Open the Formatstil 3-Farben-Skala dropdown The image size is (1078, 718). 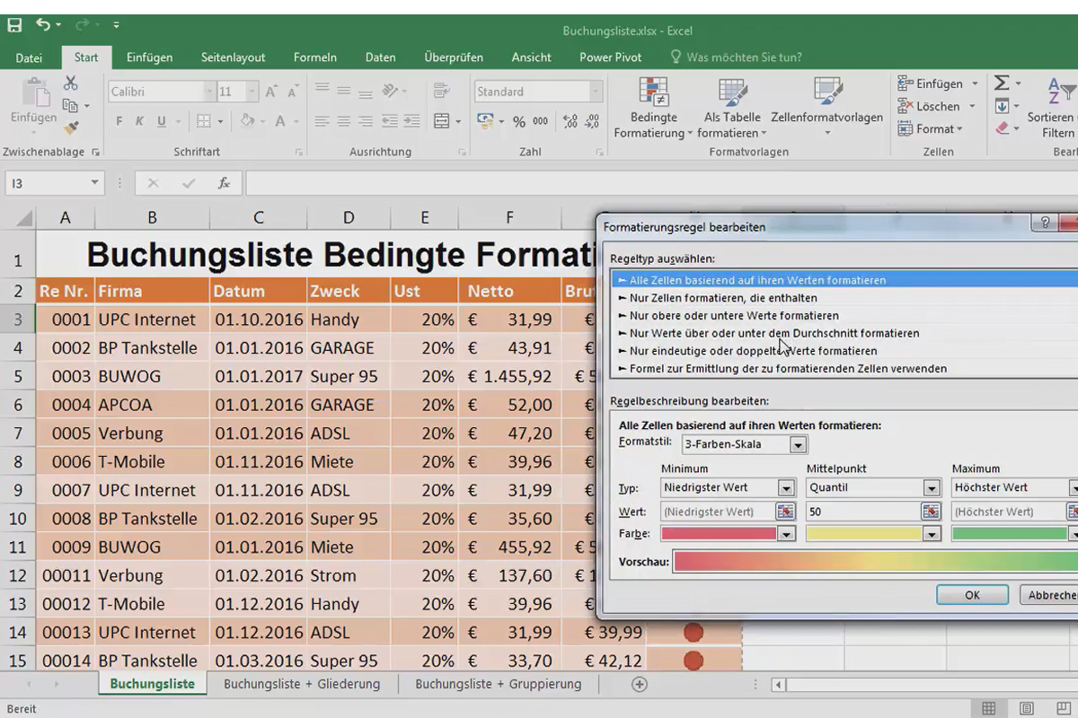(x=798, y=444)
